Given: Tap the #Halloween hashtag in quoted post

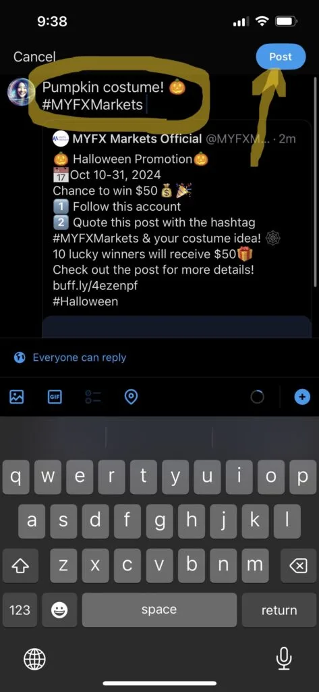Looking at the screenshot, I should [x=86, y=302].
